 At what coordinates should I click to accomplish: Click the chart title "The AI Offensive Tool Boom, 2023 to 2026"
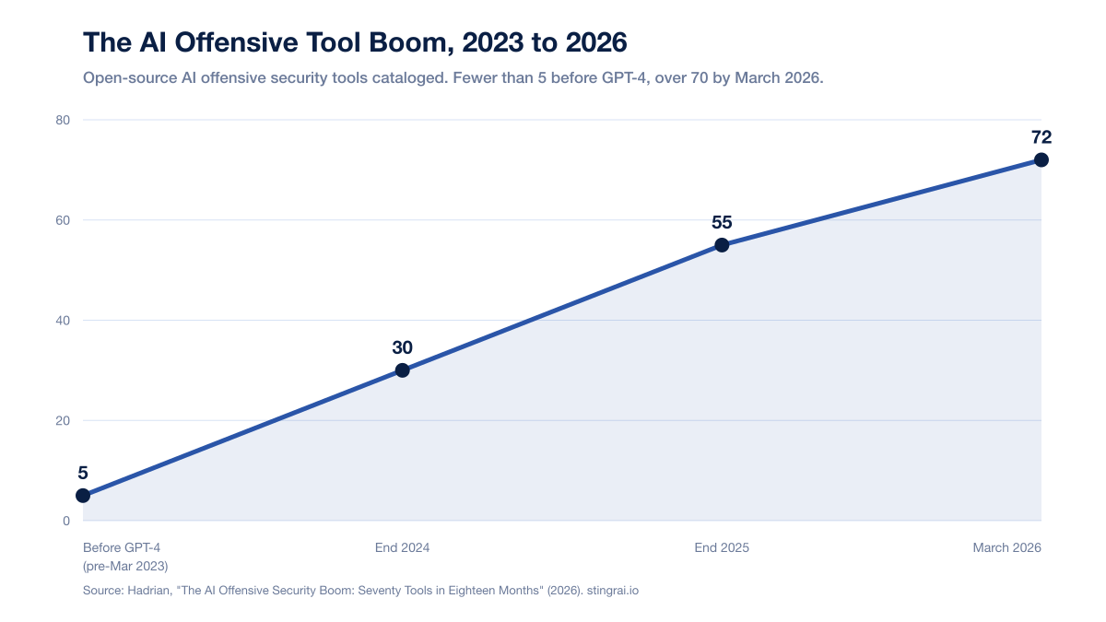[355, 42]
